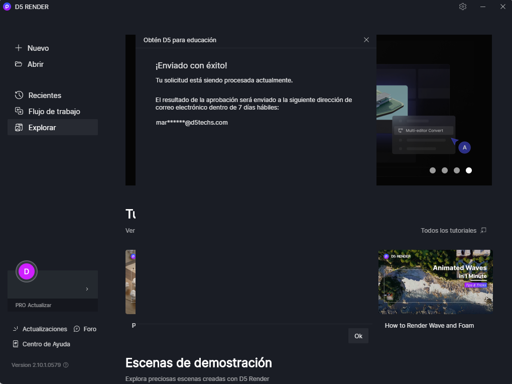Click the version info question mark icon
This screenshot has width=512, height=384.
[66, 365]
